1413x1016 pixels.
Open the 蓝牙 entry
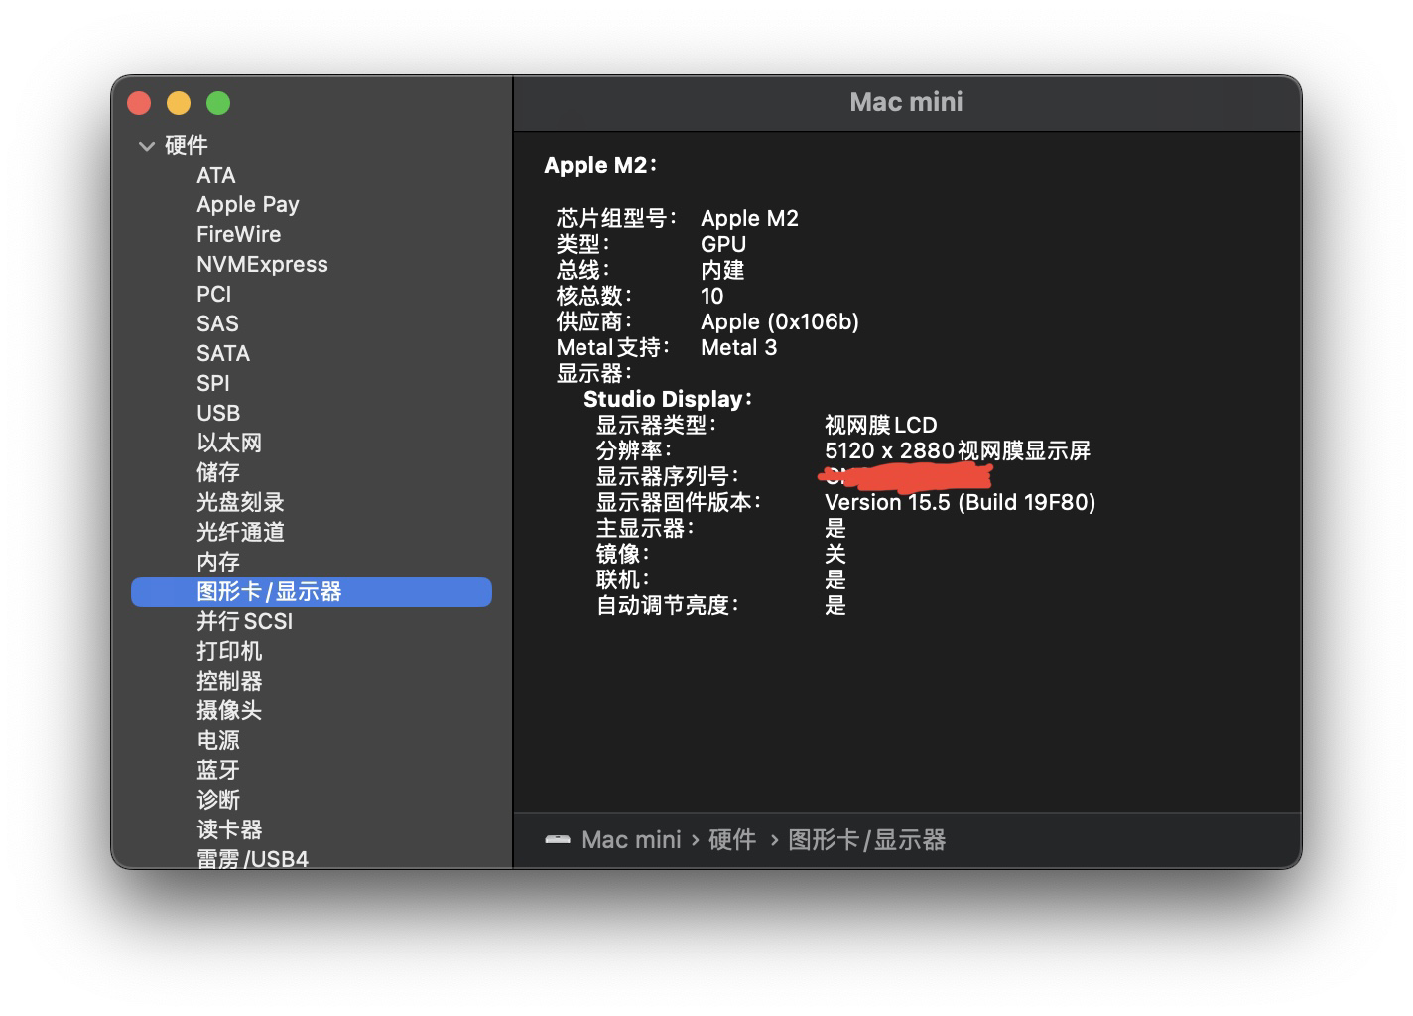point(218,770)
